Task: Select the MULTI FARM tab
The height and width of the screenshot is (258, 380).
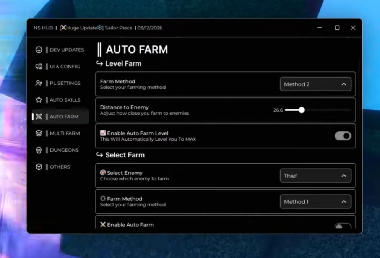Action: (x=60, y=133)
